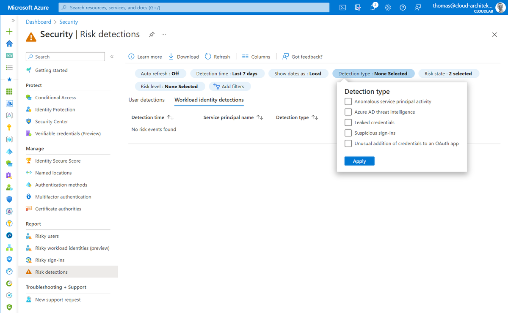Open All resources grid icon in sidebar

pyautogui.click(x=9, y=91)
